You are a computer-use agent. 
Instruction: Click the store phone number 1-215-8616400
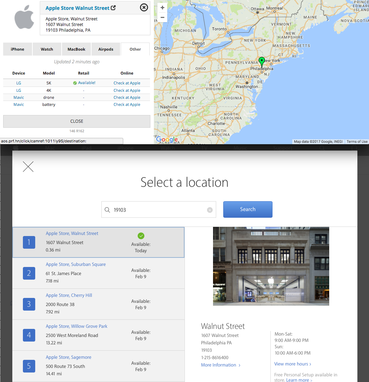tap(215, 358)
